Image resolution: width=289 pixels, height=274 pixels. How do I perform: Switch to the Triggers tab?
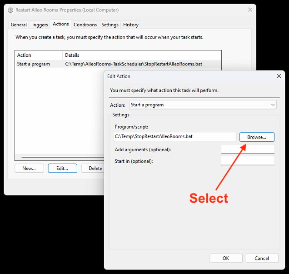pos(40,25)
